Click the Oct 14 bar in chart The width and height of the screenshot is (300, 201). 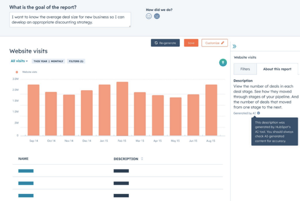pos(51,114)
